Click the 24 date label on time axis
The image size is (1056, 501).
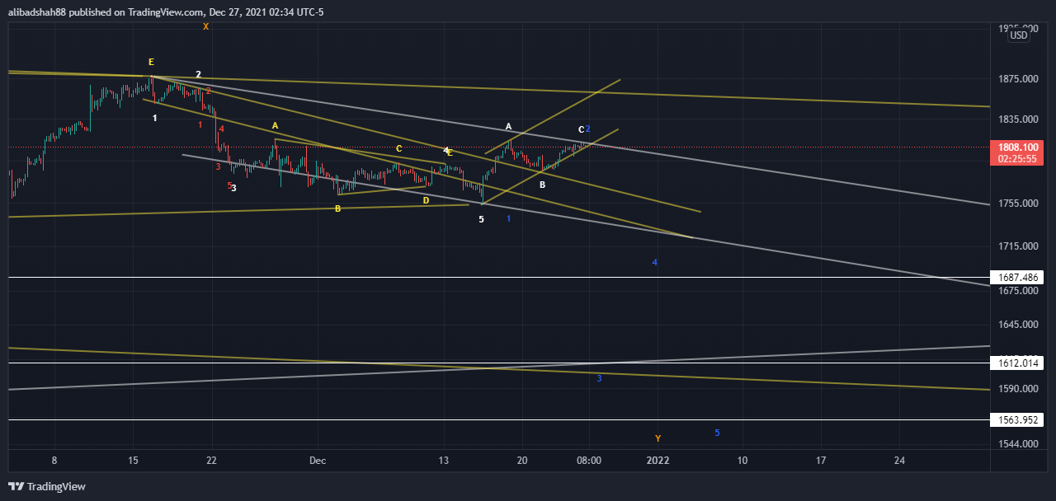[899, 460]
